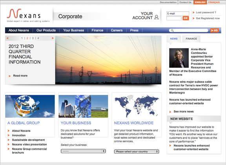Image resolution: width=226 pixels, height=165 pixels.
Task: Open Your Business menu
Action: point(73,30)
